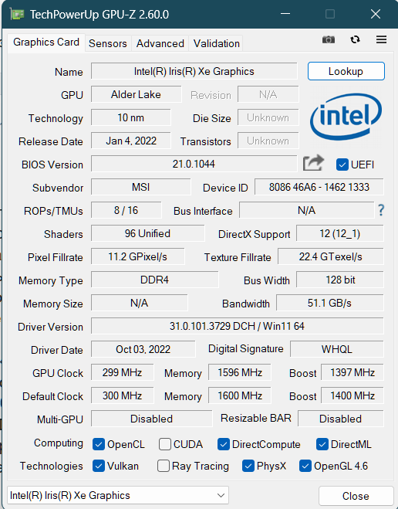Toggle the CUDA checkbox
This screenshot has width=398, height=509.
(164, 444)
